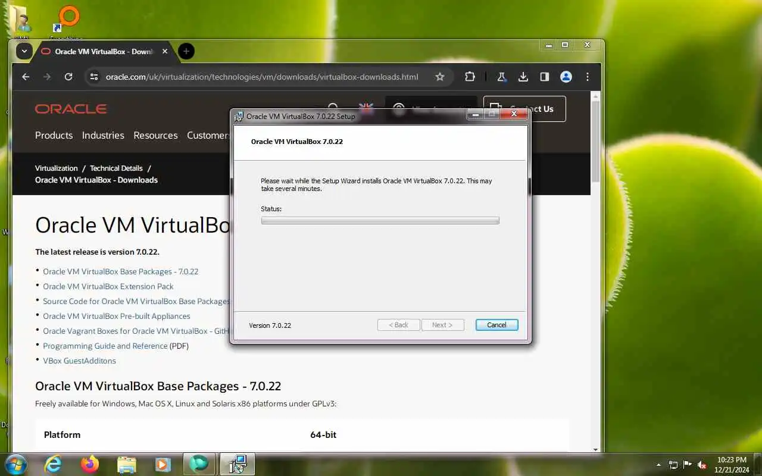
Task: Open Oracle VM VirtualBox Pre-built Appliances link
Action: (117, 316)
